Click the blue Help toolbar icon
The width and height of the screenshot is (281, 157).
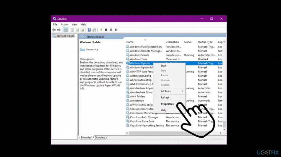coord(89,30)
